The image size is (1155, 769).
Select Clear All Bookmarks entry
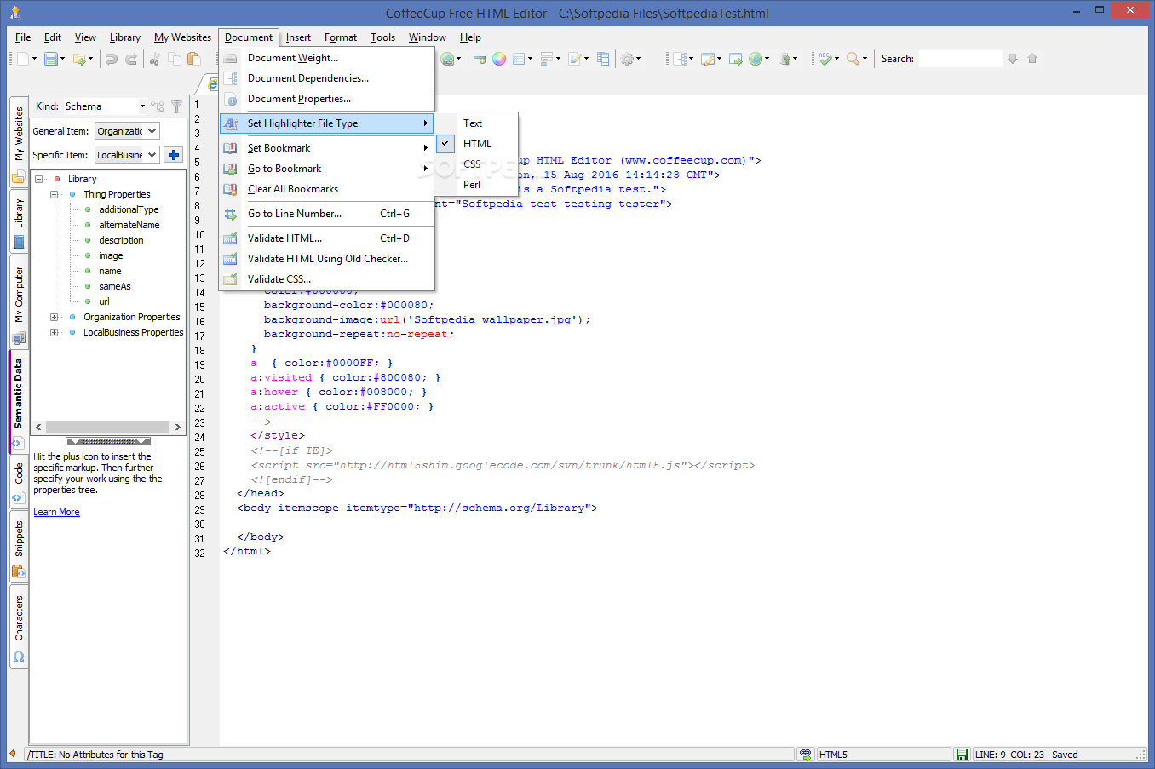coord(327,189)
